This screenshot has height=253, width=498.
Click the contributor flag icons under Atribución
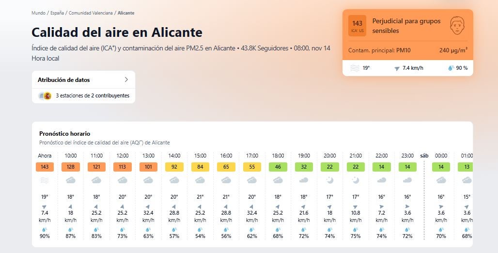click(45, 96)
